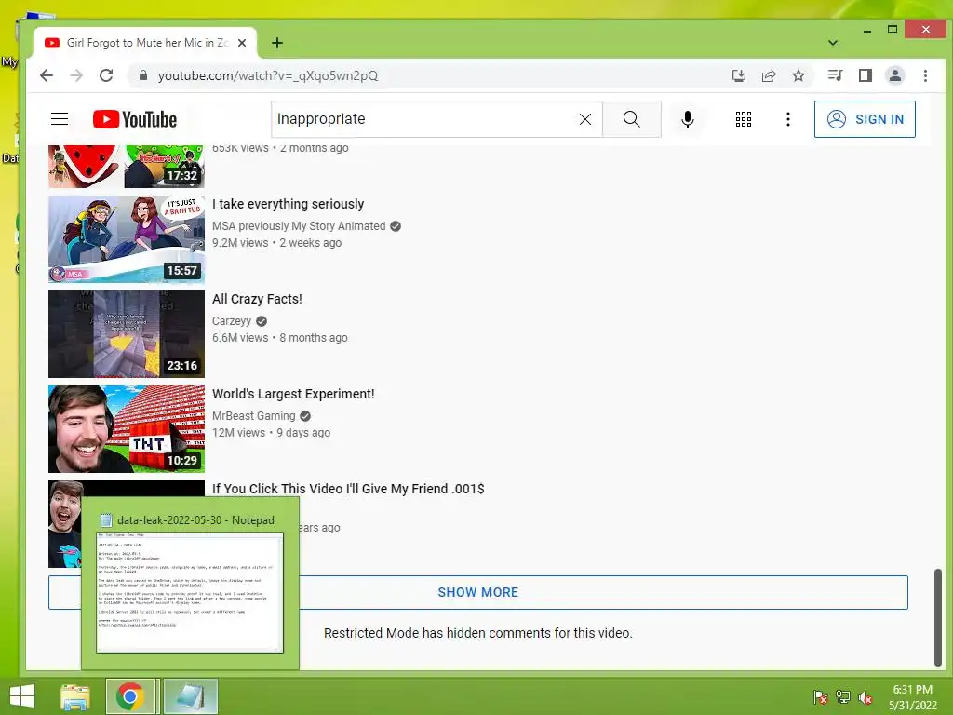
Task: Open the 'All Crazy Facts!' video title
Action: point(257,299)
